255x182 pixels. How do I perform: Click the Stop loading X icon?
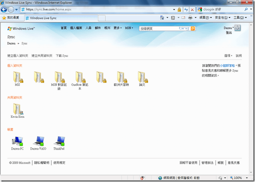pos(192,10)
